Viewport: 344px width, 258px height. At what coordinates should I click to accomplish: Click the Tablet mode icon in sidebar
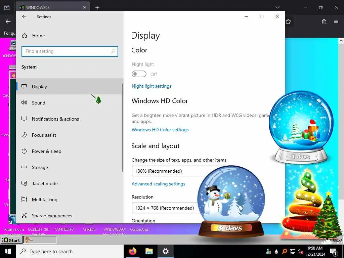[24, 183]
